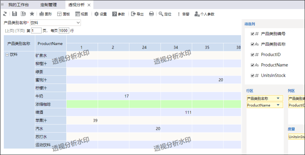Click the 下页 next page link

point(20,31)
